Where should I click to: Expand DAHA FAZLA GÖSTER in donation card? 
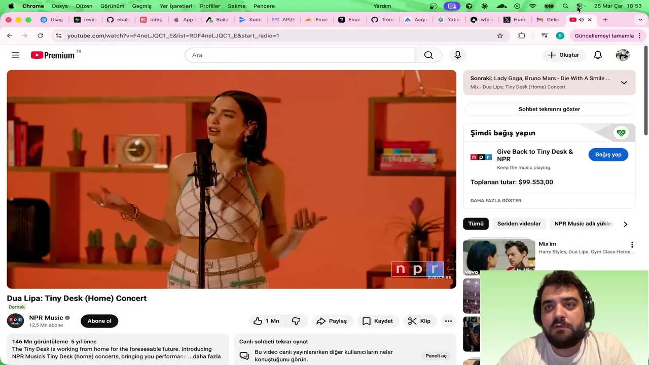pyautogui.click(x=496, y=200)
